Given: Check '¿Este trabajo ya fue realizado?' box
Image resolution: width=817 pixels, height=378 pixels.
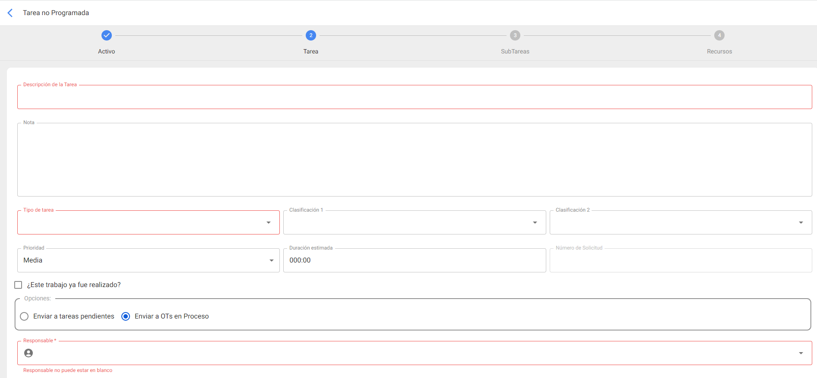Looking at the screenshot, I should (18, 285).
